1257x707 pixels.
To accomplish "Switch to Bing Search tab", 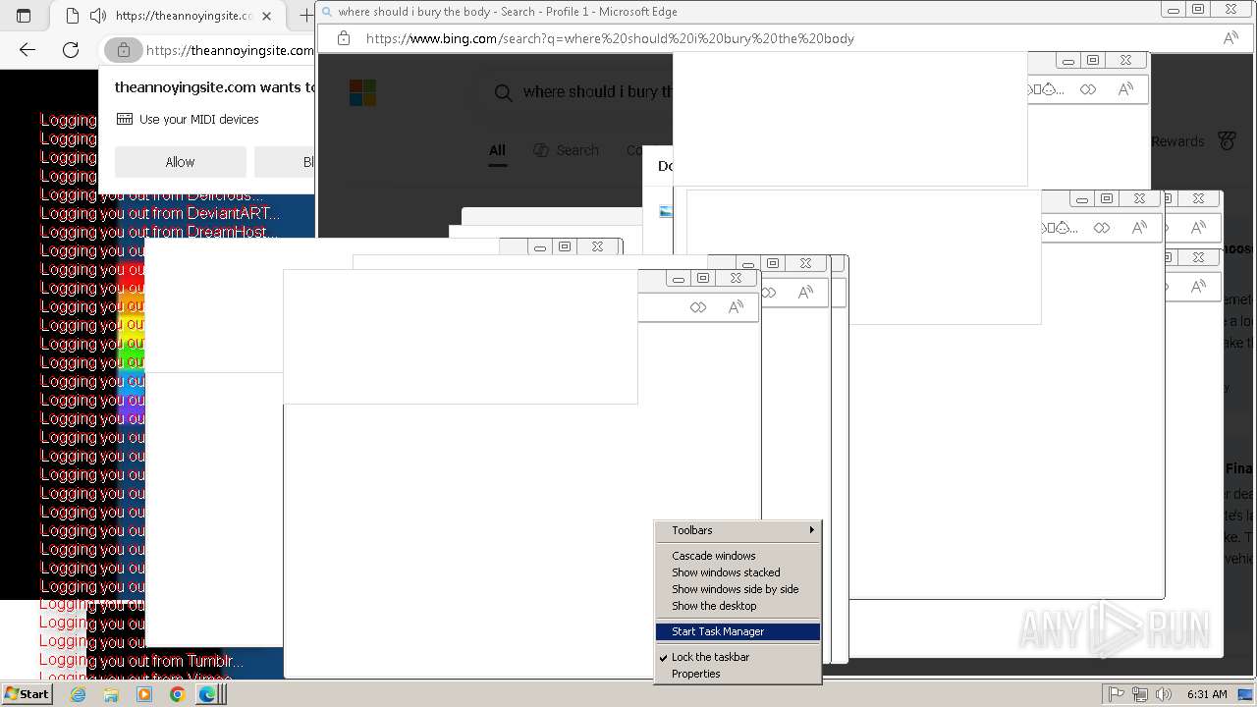I will (567, 150).
